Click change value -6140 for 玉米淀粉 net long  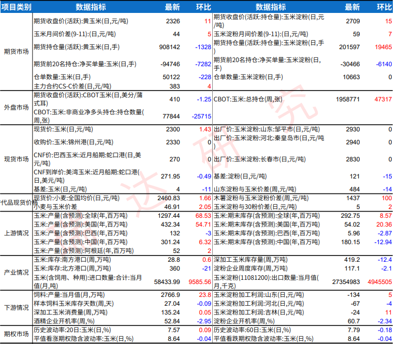[x=384, y=64]
